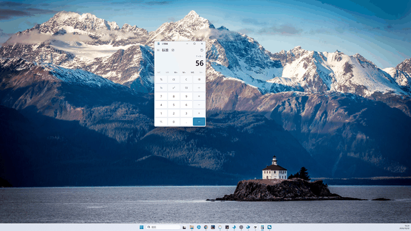Open the Calculator navigation hamburger menu
This screenshot has width=411, height=231.
pyautogui.click(x=158, y=50)
